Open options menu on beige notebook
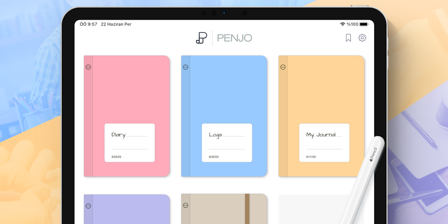 (185, 205)
